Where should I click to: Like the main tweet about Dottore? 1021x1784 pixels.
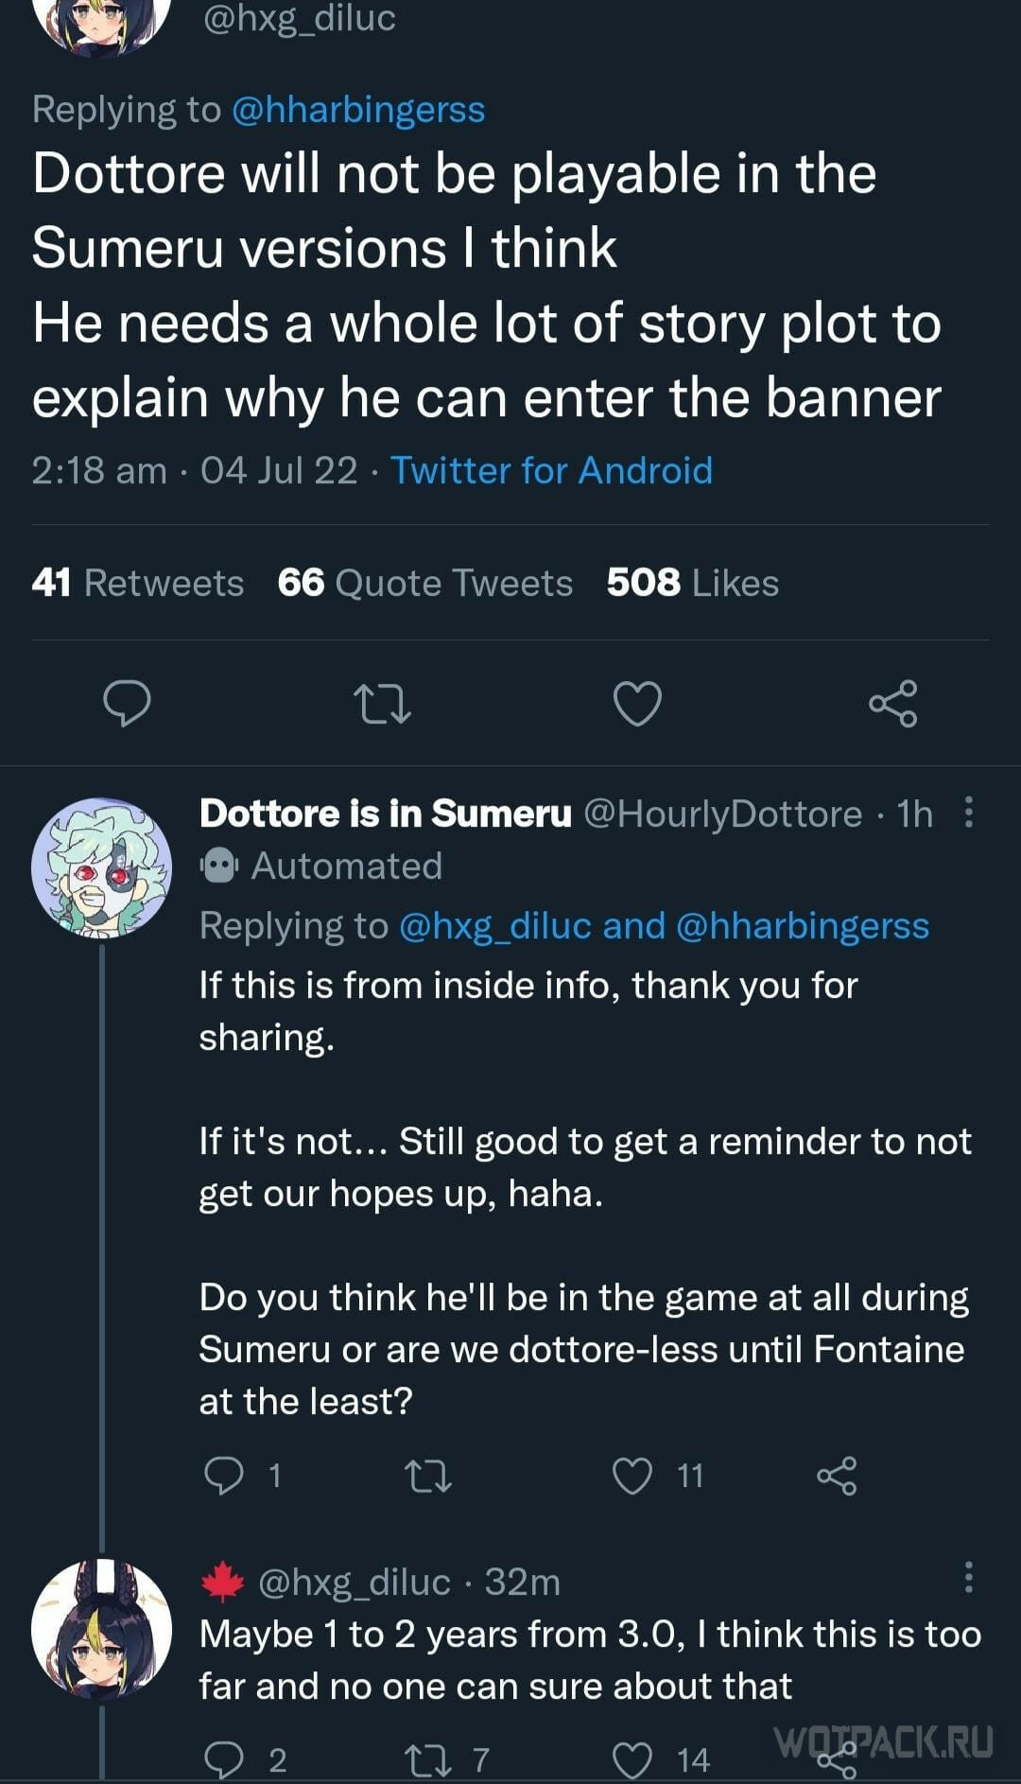tap(637, 704)
